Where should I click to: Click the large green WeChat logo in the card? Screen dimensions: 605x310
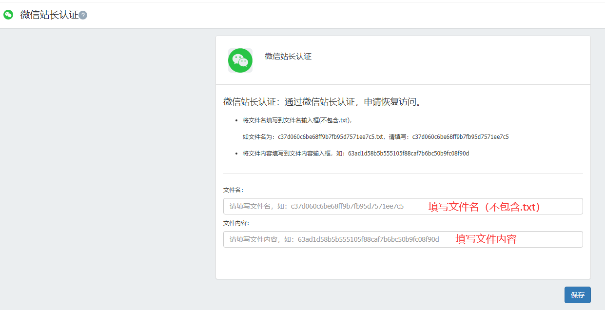click(x=240, y=60)
